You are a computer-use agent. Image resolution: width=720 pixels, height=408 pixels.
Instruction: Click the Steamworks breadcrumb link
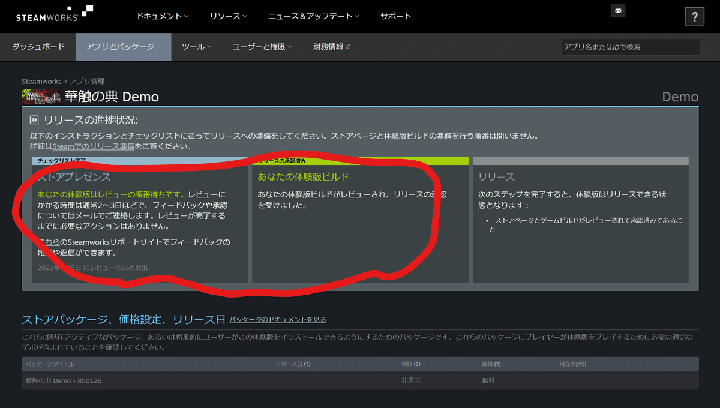tap(41, 81)
